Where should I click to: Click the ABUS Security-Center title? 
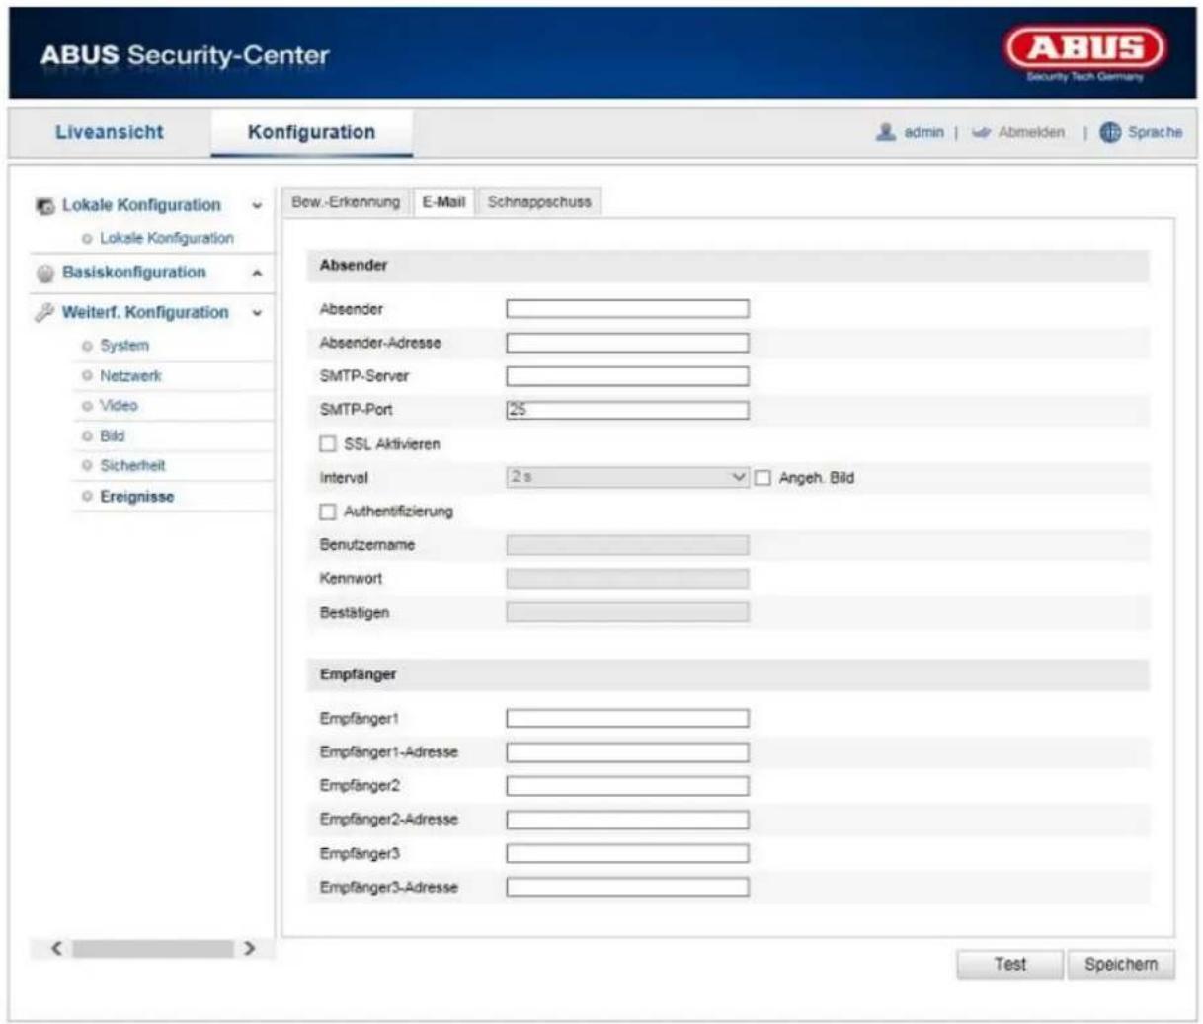(185, 55)
